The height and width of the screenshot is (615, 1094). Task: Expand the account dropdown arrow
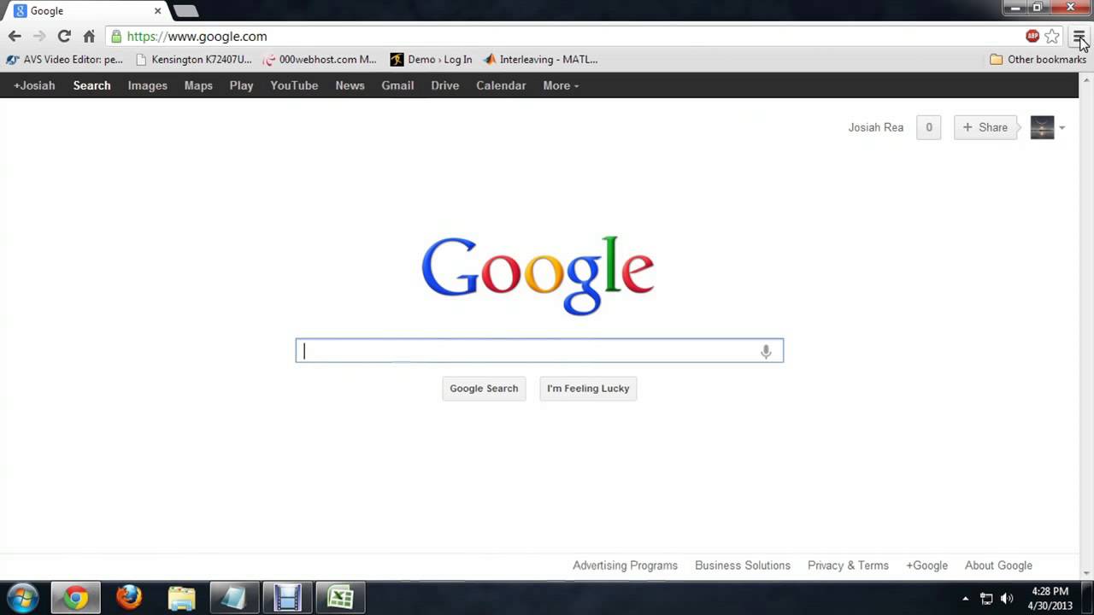(1062, 128)
